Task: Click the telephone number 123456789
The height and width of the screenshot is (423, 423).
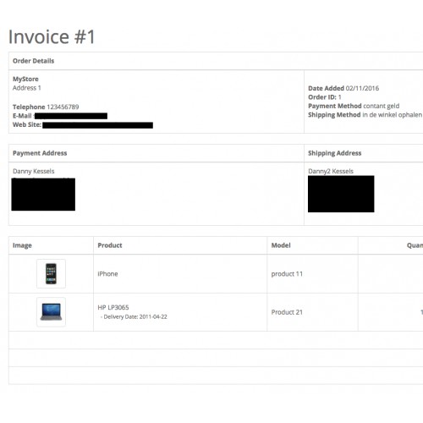Action: pyautogui.click(x=63, y=107)
